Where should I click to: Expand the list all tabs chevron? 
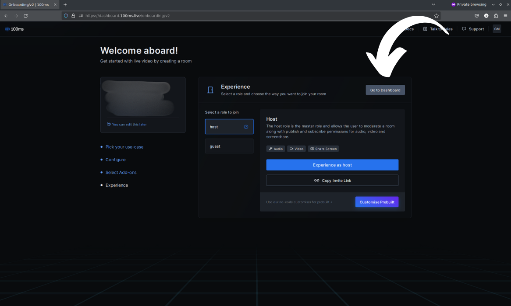pyautogui.click(x=433, y=4)
